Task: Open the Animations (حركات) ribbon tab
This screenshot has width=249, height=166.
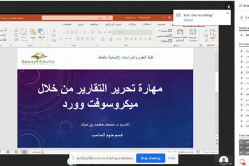Action: (x=132, y=24)
